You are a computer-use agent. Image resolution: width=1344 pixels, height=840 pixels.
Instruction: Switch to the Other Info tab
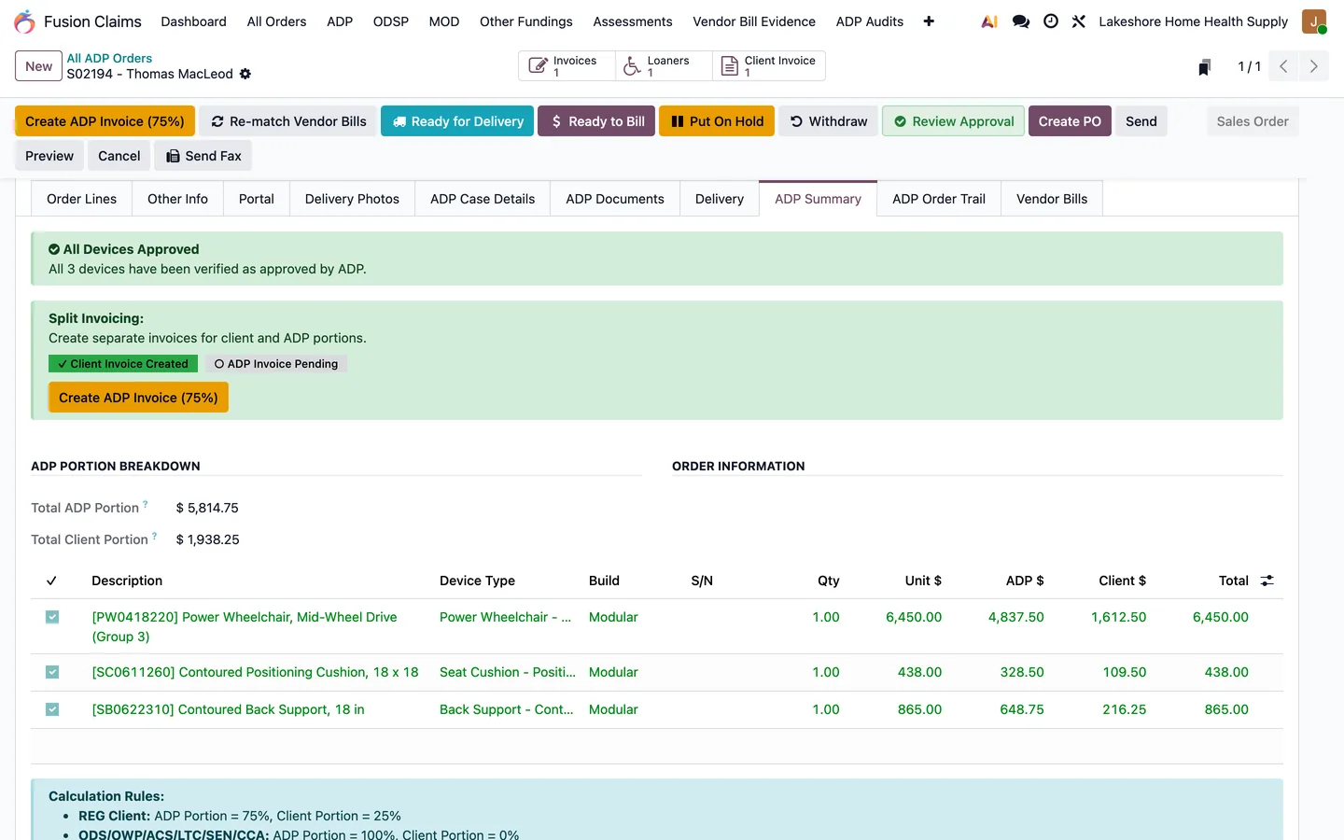point(177,199)
